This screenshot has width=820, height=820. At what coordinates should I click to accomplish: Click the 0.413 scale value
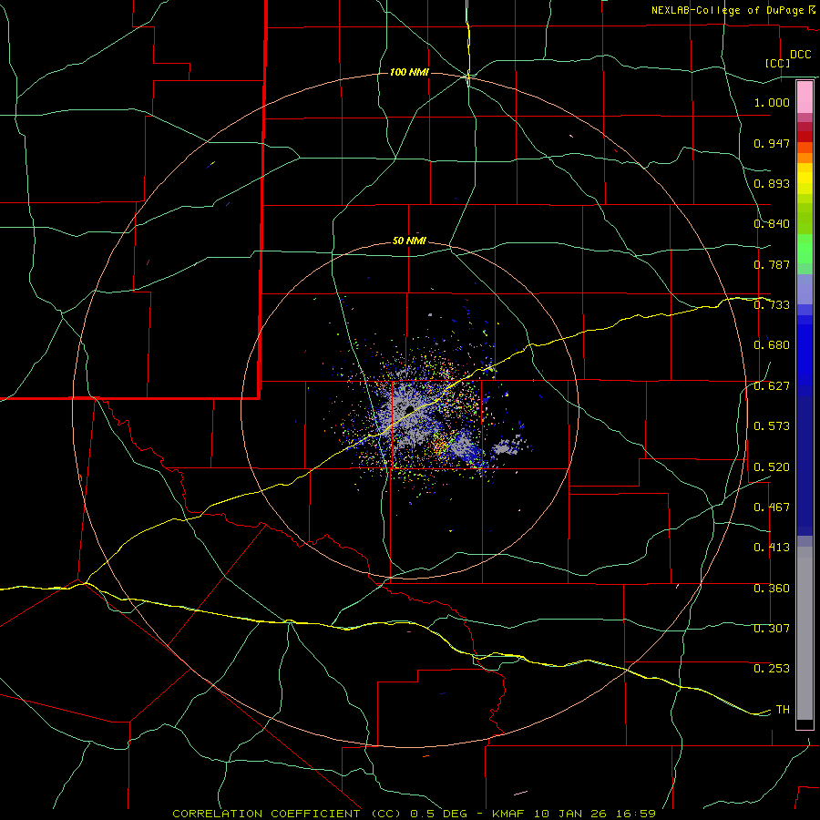pos(772,548)
